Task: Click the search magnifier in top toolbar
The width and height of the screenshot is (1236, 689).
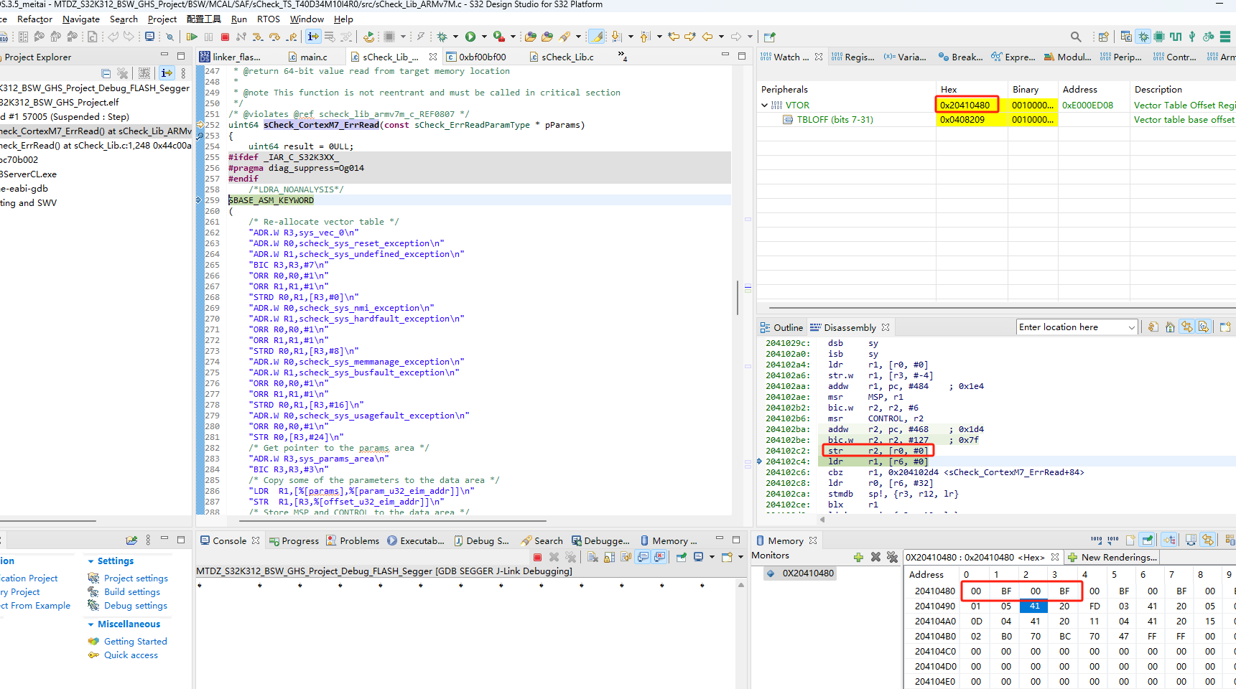Action: pos(1075,37)
